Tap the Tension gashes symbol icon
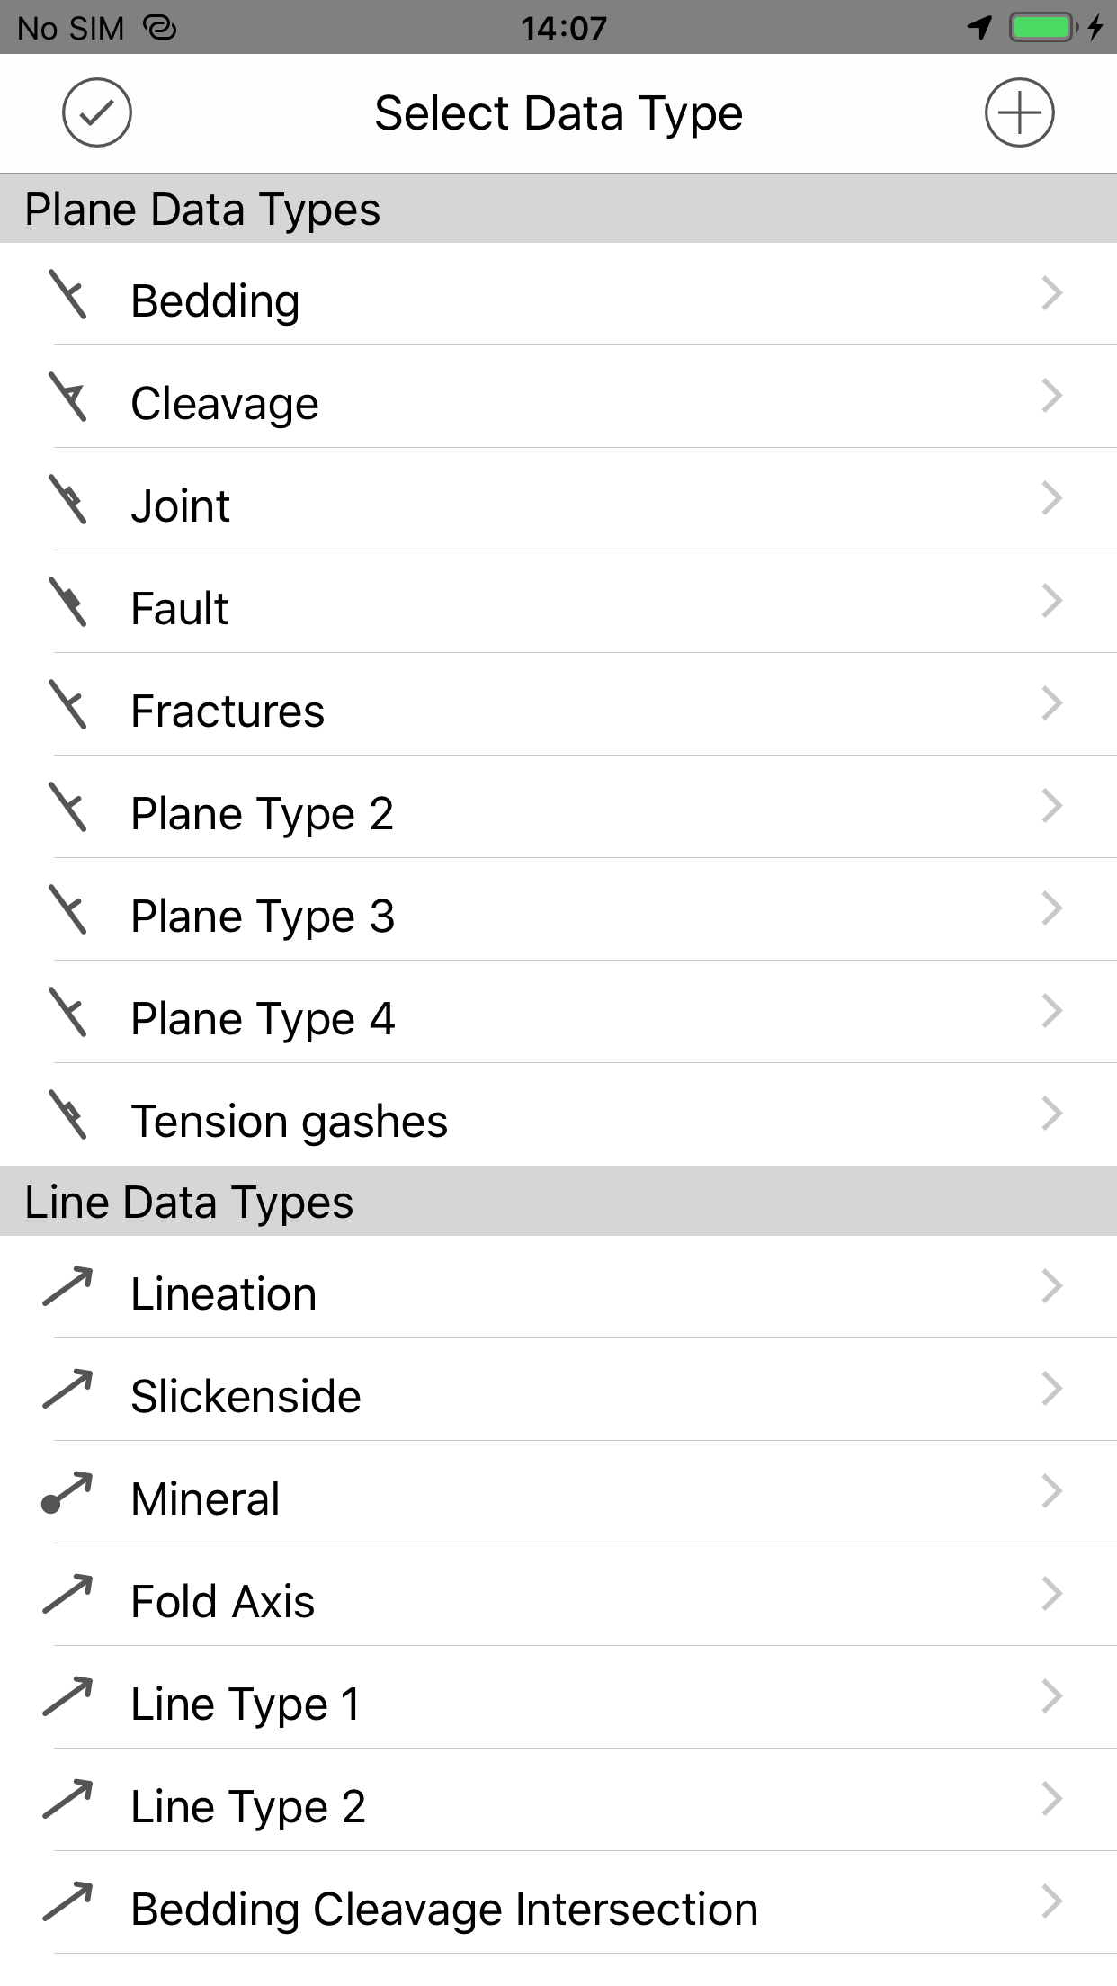This screenshot has height=1986, width=1117. tap(68, 1115)
